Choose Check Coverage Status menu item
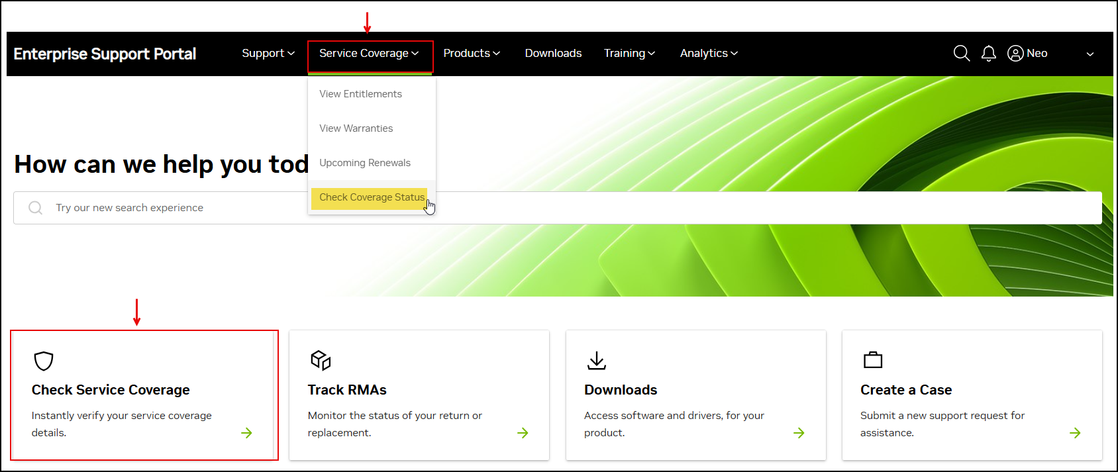Image resolution: width=1118 pixels, height=472 pixels. tap(372, 197)
